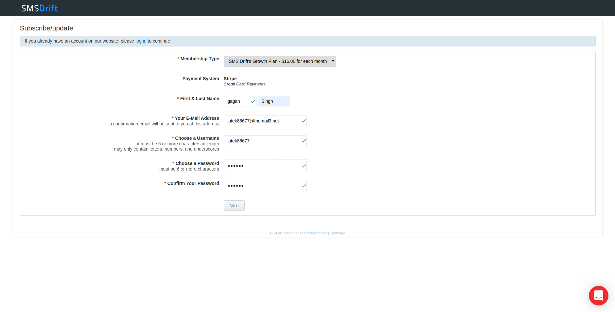Click the green checkmark in first name field

pos(253,101)
